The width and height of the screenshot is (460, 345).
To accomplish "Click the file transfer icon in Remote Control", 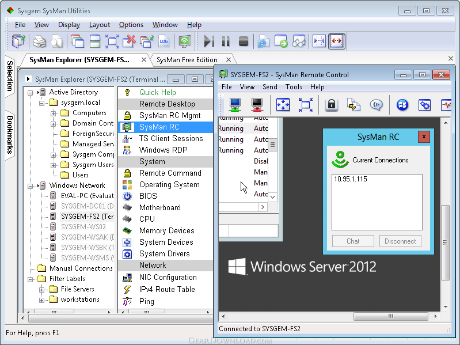I will tap(353, 105).
